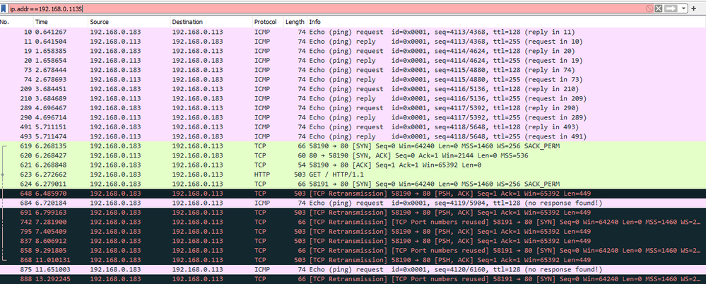
Task: Select packet 620 SYN, ACK row
Action: pos(353,155)
